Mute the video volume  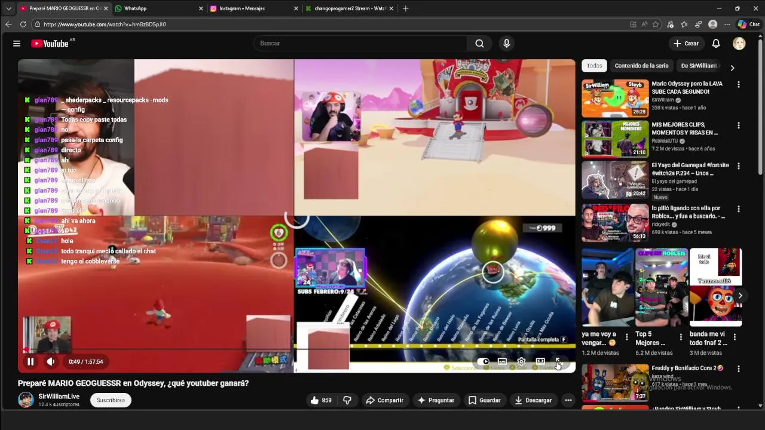51,361
